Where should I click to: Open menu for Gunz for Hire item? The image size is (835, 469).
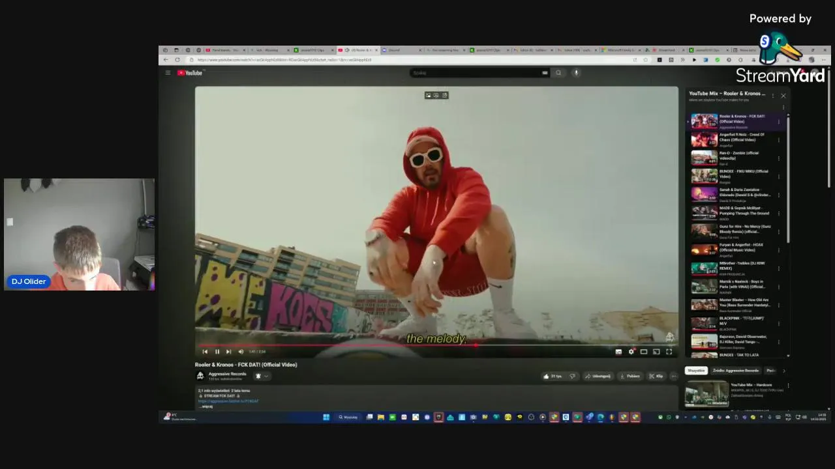point(779,231)
